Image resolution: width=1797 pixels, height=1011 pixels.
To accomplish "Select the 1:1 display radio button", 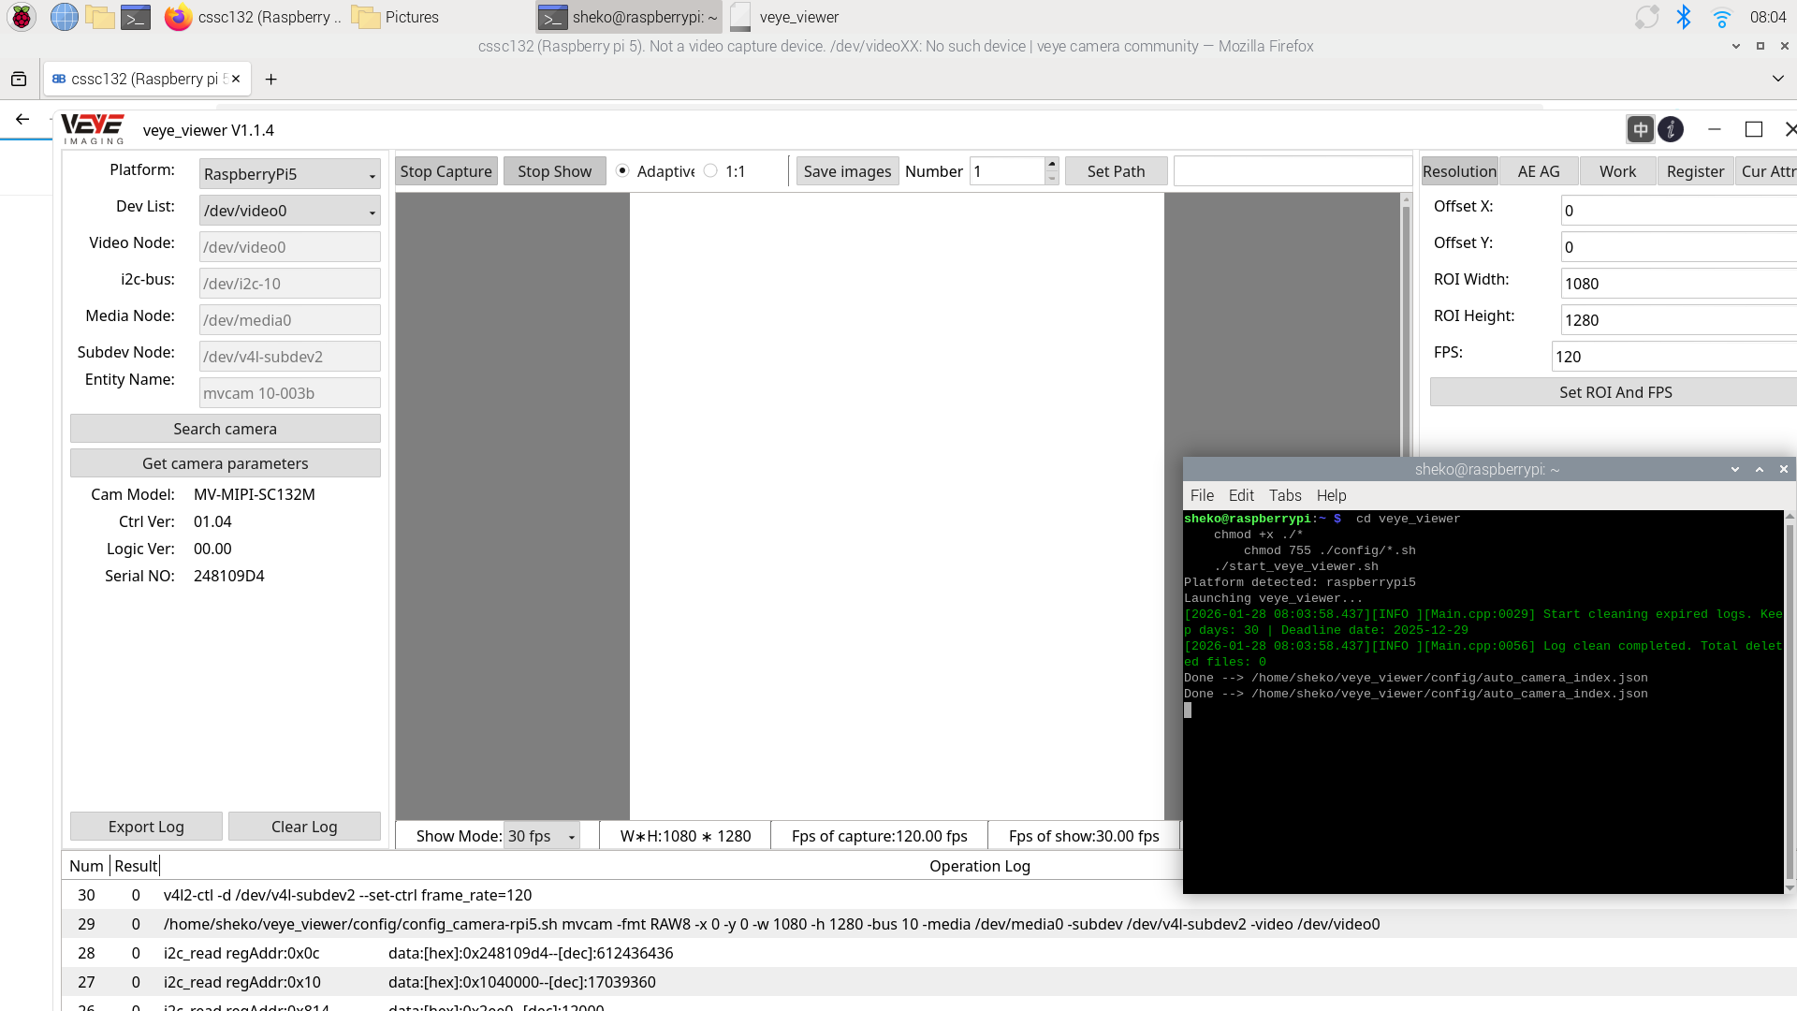I will pyautogui.click(x=710, y=171).
